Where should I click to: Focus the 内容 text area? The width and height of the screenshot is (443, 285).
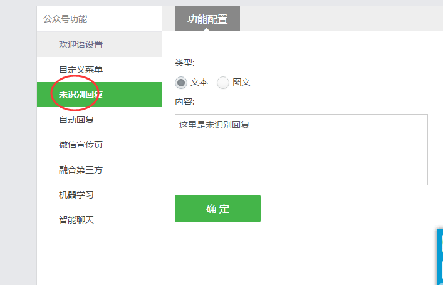click(x=301, y=150)
